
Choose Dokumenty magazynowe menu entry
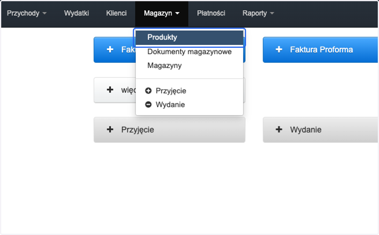[189, 52]
